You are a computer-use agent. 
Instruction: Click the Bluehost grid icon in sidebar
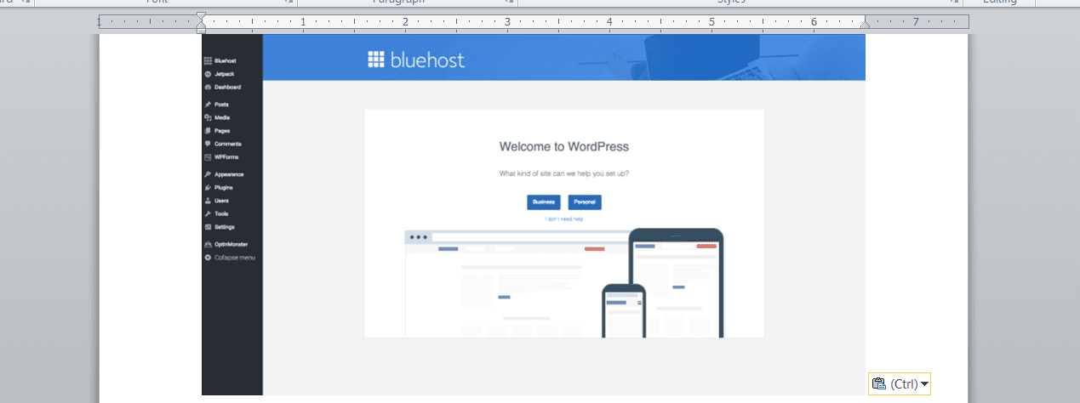pos(208,61)
